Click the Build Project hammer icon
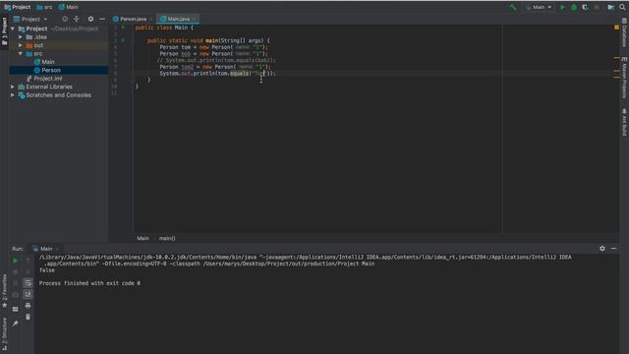 tap(513, 7)
